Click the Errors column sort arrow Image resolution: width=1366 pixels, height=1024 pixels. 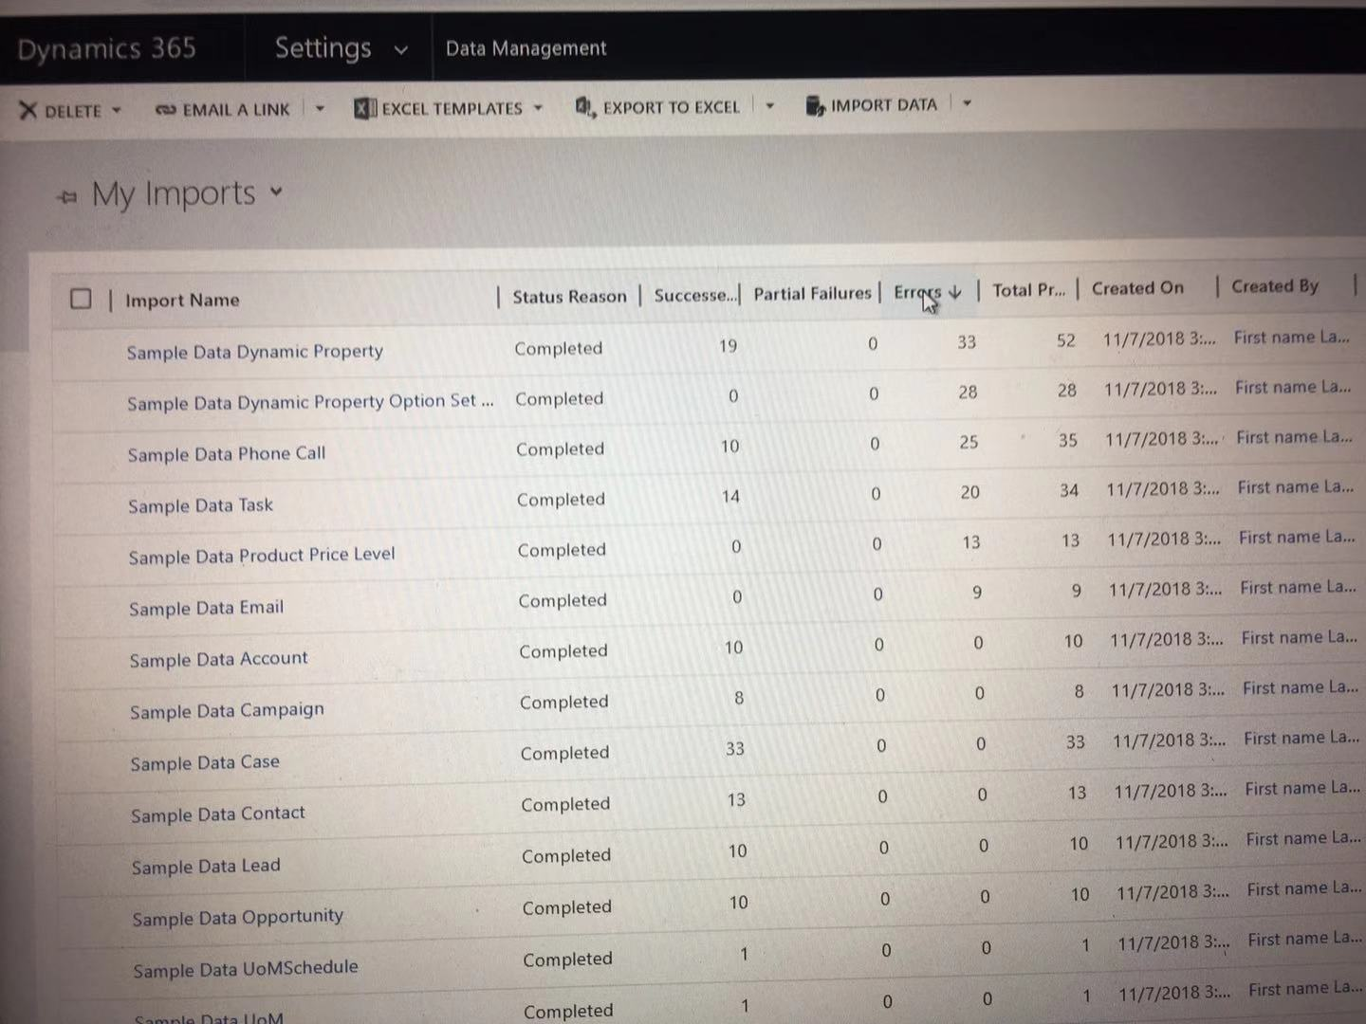pos(955,292)
